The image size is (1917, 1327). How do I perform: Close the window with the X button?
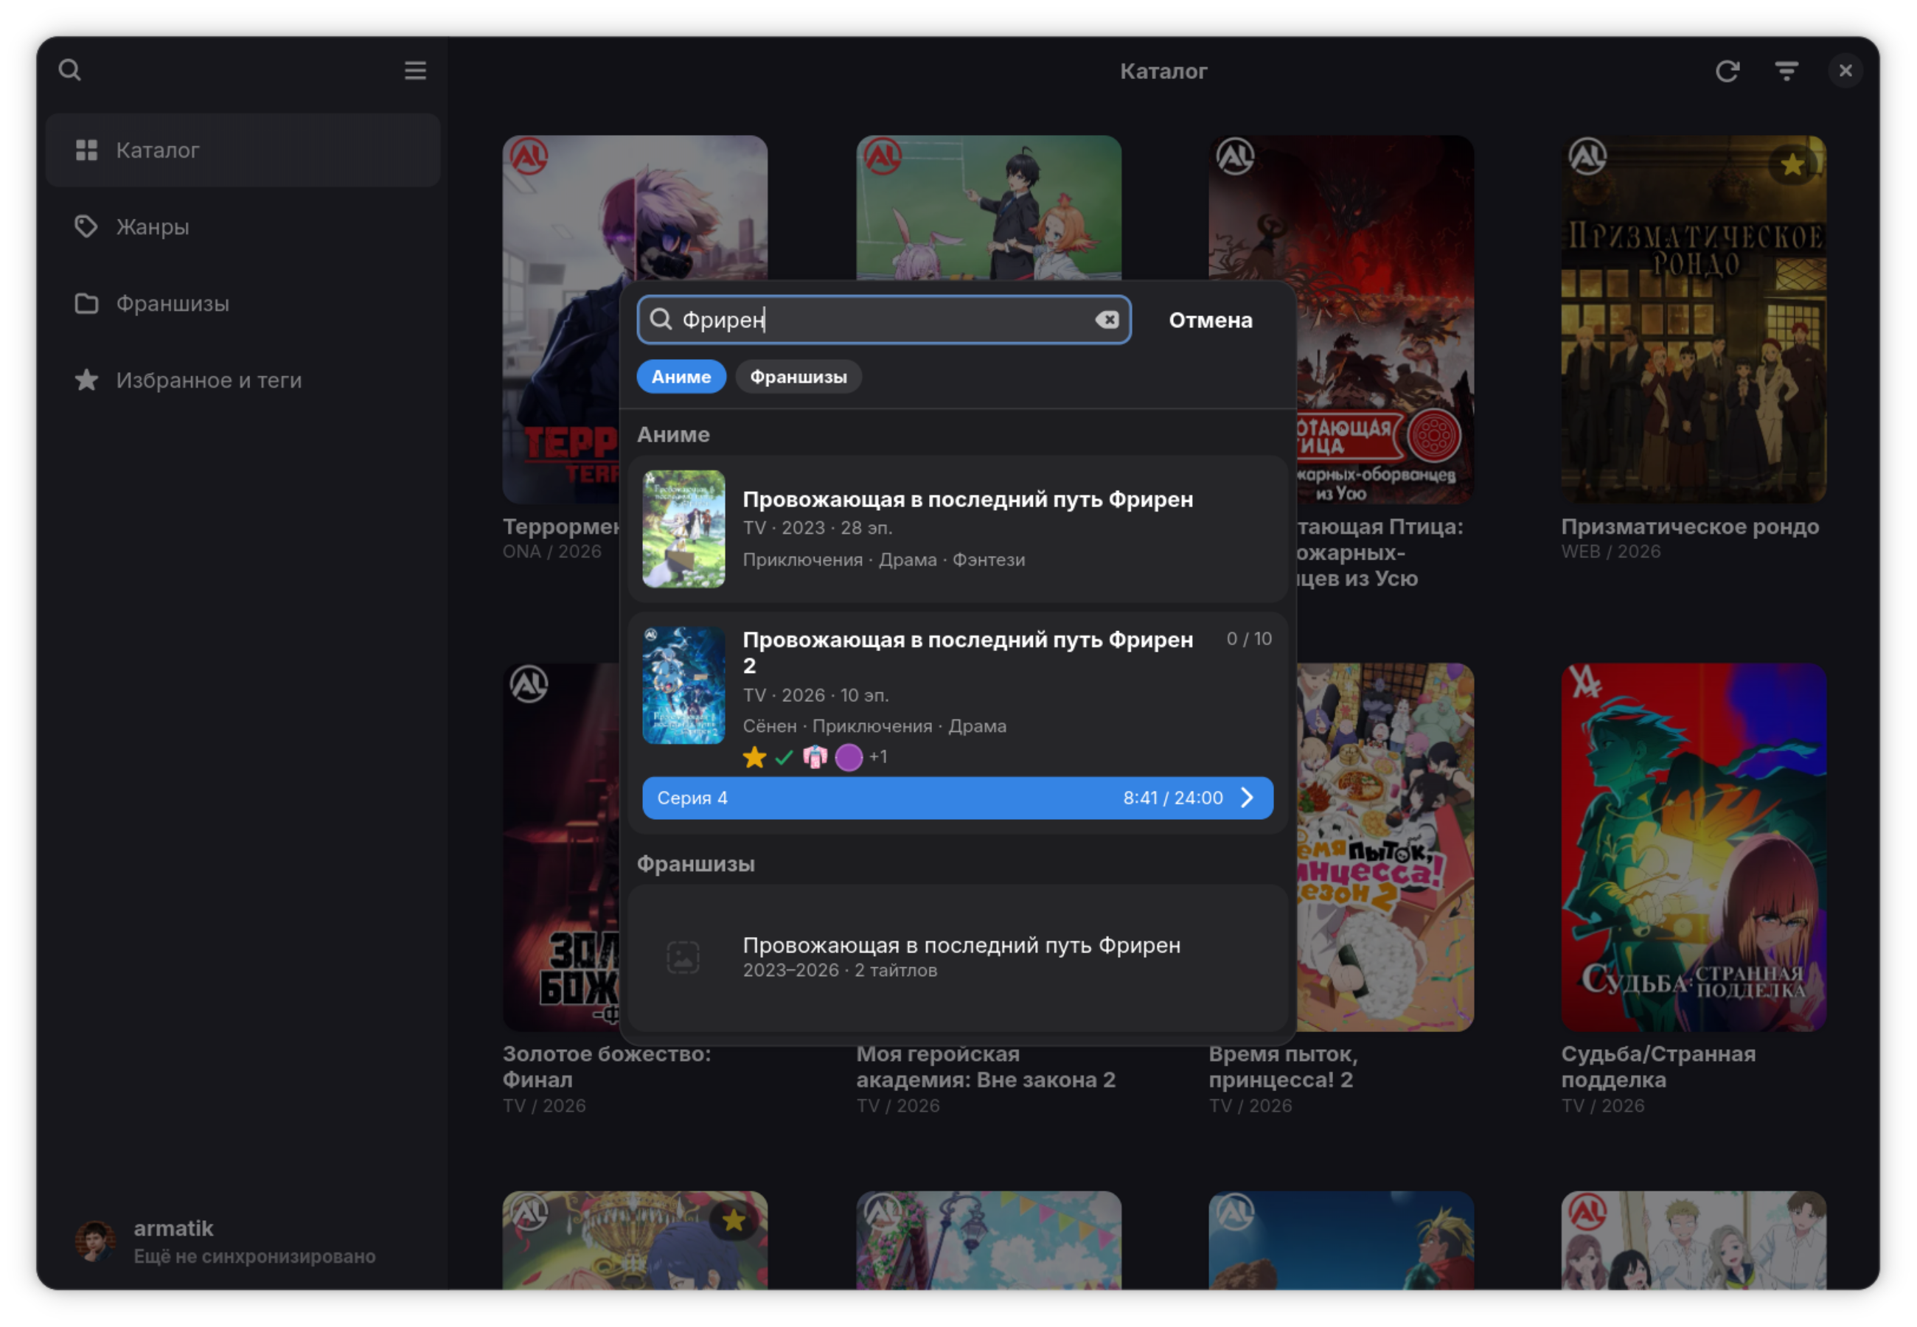(1845, 72)
